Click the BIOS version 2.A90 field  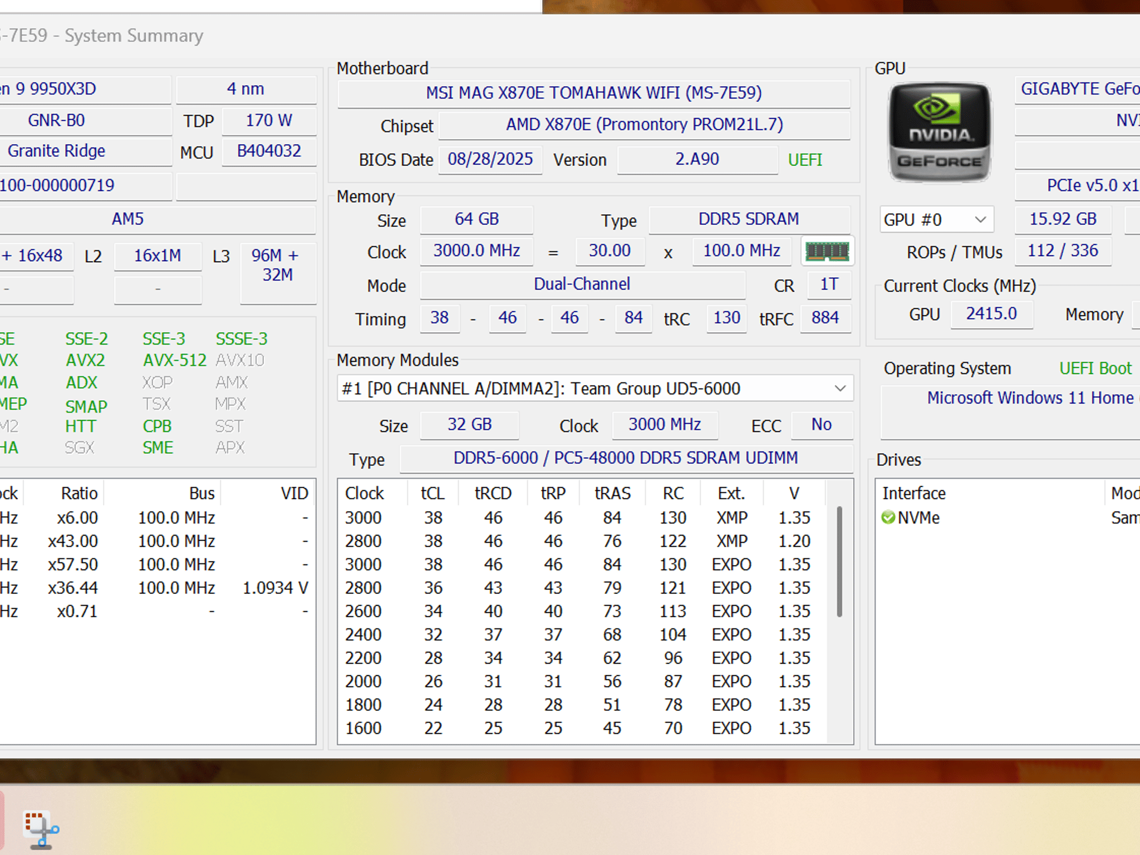pos(697,160)
